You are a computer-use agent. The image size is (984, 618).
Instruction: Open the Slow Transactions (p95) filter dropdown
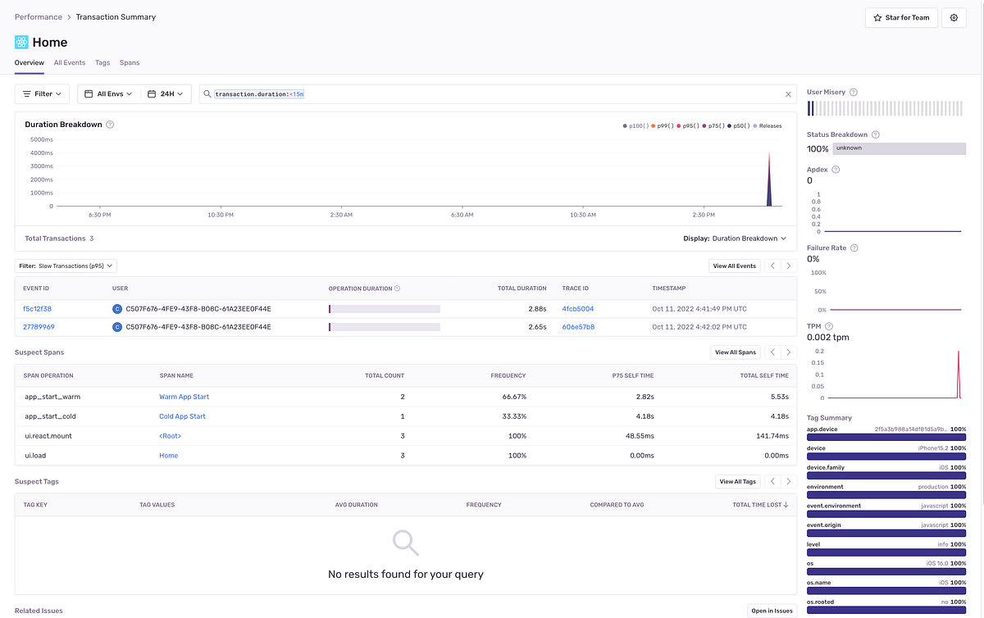pyautogui.click(x=66, y=266)
